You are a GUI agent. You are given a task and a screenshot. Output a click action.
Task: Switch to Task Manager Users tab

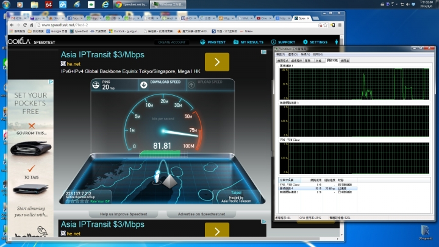(x=344, y=60)
